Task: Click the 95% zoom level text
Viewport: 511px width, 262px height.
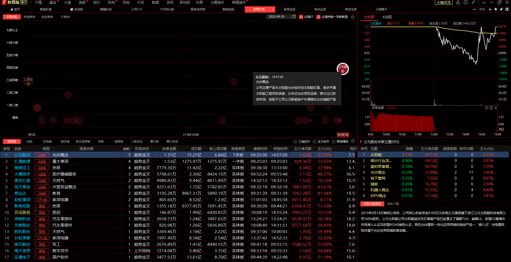Action: coord(482,9)
